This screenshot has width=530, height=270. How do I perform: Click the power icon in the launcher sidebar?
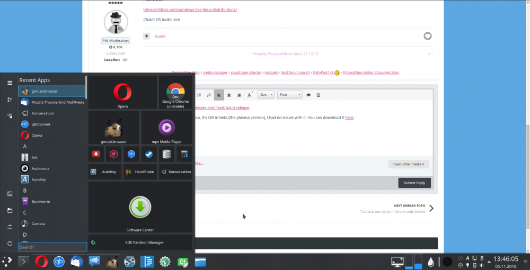click(10, 244)
